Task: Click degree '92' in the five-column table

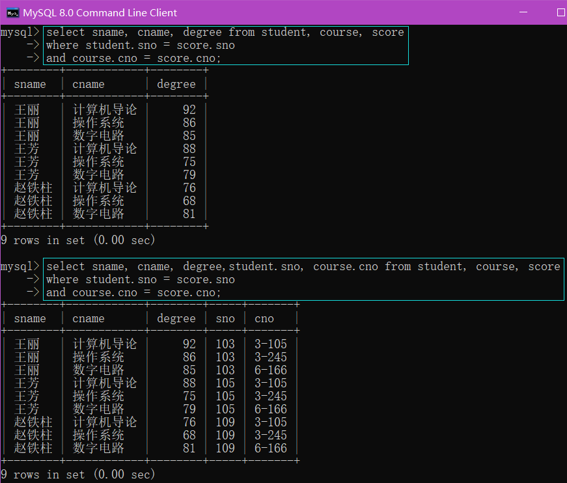Action: [x=189, y=344]
